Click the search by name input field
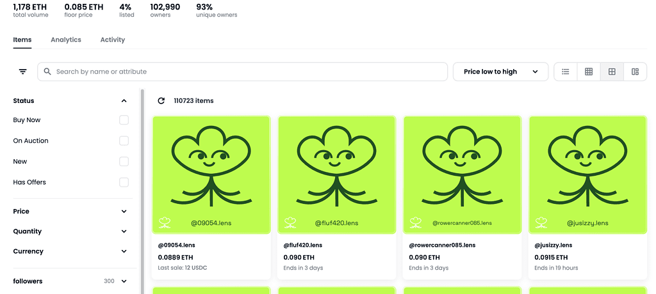This screenshot has width=656, height=294. coord(247,72)
